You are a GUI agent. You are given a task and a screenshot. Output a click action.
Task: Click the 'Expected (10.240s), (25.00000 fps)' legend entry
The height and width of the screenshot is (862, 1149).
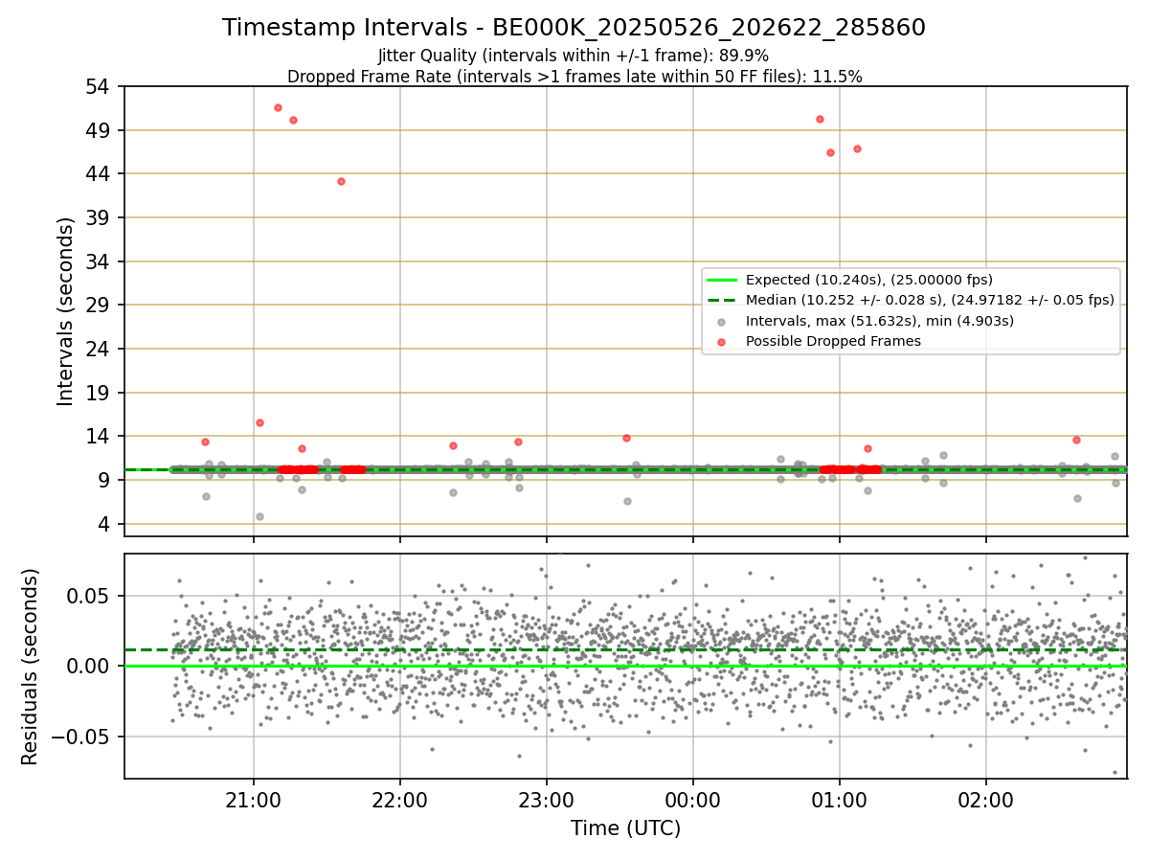coord(868,280)
